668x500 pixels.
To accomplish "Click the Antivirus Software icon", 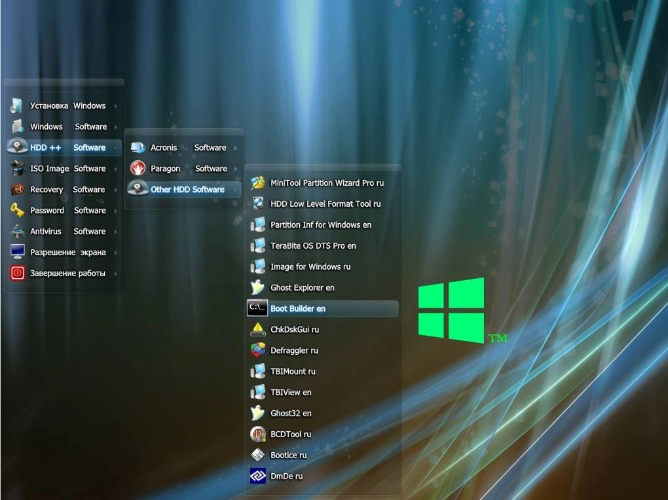I will pyautogui.click(x=17, y=231).
